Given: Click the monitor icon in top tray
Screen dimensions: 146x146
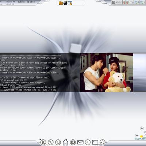Looking at the screenshot, I should coord(70,3).
